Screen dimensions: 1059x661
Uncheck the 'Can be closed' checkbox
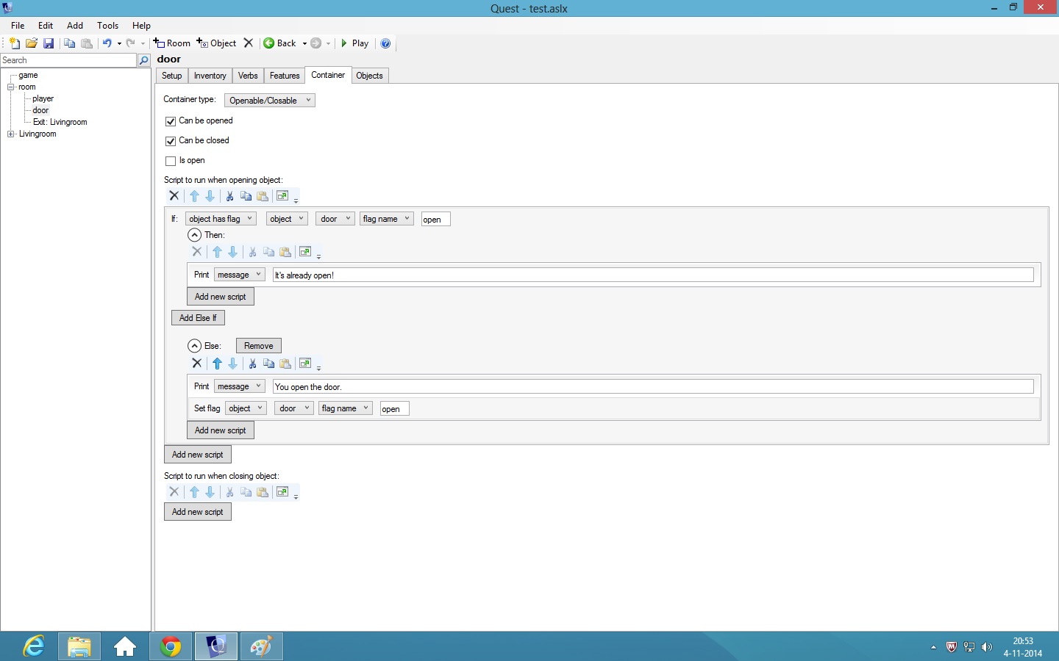pyautogui.click(x=171, y=141)
